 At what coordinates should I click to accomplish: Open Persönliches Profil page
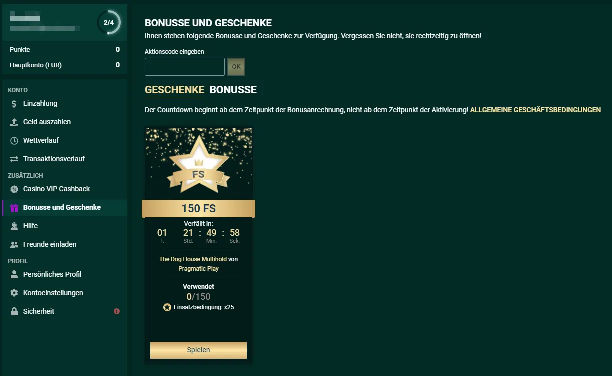[65, 274]
